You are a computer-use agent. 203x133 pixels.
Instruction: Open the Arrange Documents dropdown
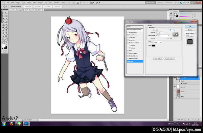point(92,3)
